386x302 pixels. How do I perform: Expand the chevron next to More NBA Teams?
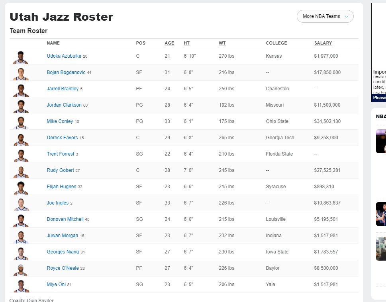click(x=346, y=16)
